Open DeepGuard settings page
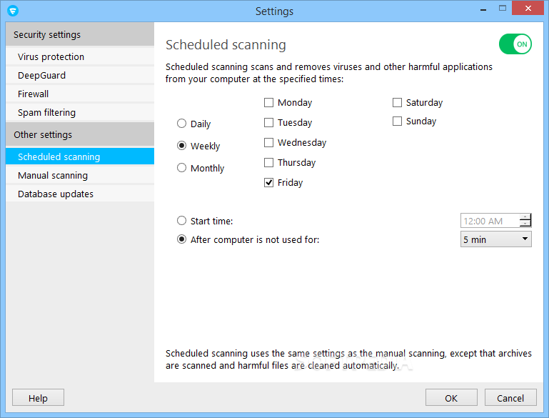This screenshot has height=418, width=549. 80,75
